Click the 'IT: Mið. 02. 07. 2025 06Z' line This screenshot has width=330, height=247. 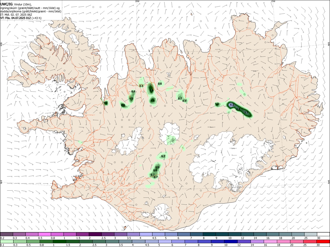[x=16, y=15]
